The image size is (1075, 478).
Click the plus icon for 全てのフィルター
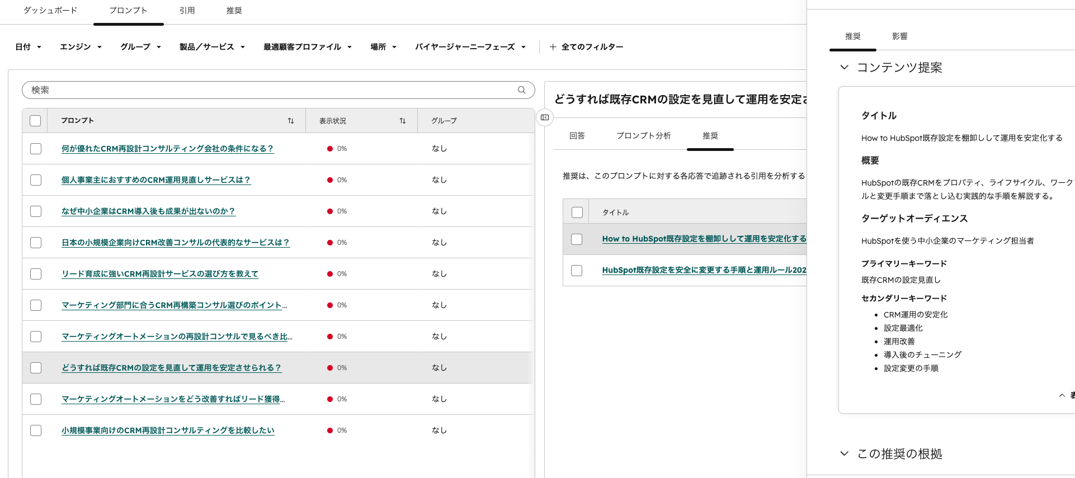click(553, 47)
